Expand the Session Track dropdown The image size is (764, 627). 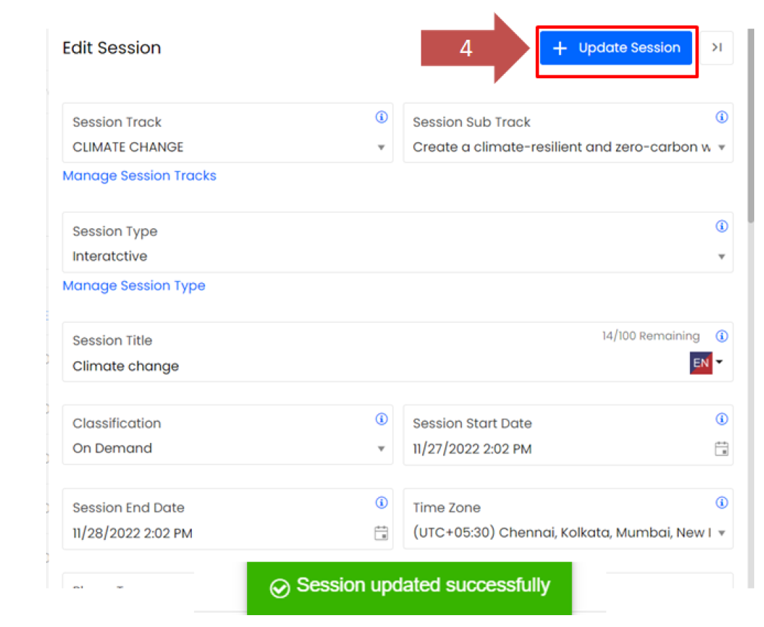click(x=381, y=148)
